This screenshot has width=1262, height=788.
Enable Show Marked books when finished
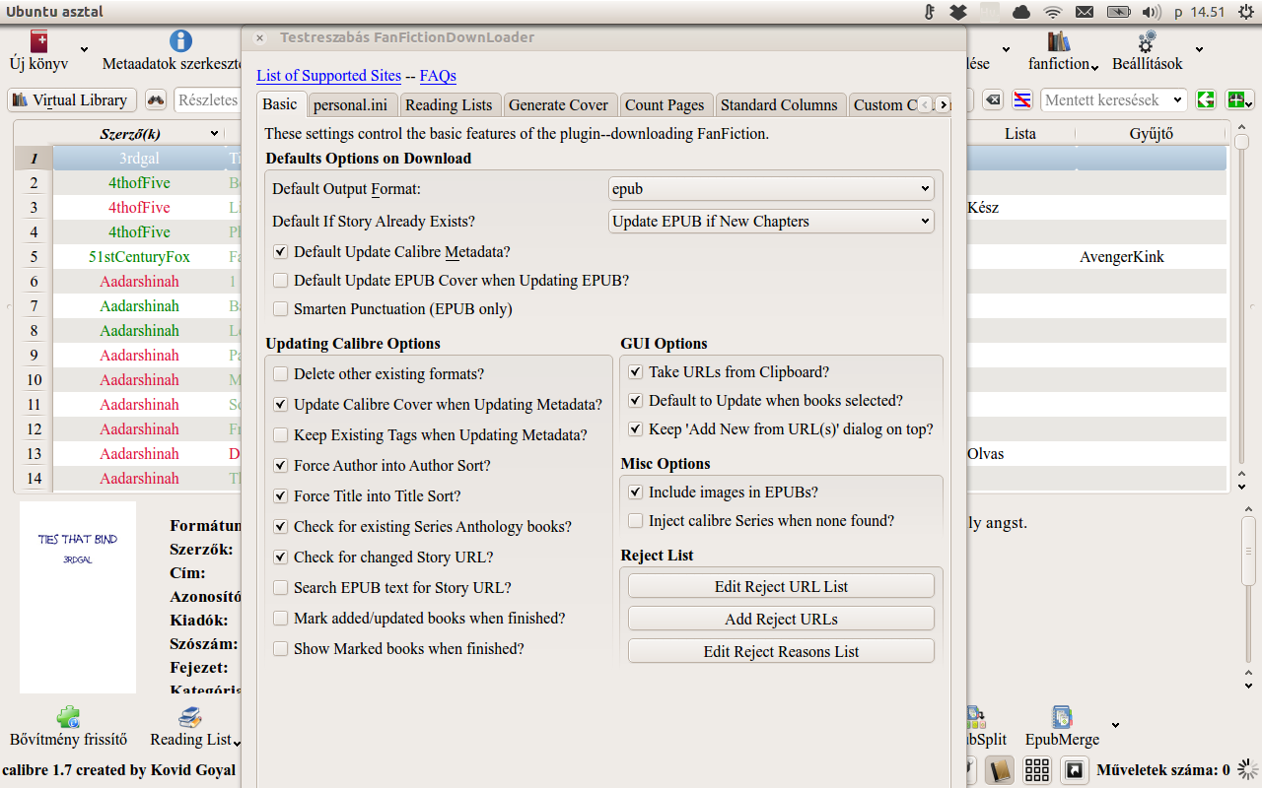(281, 649)
